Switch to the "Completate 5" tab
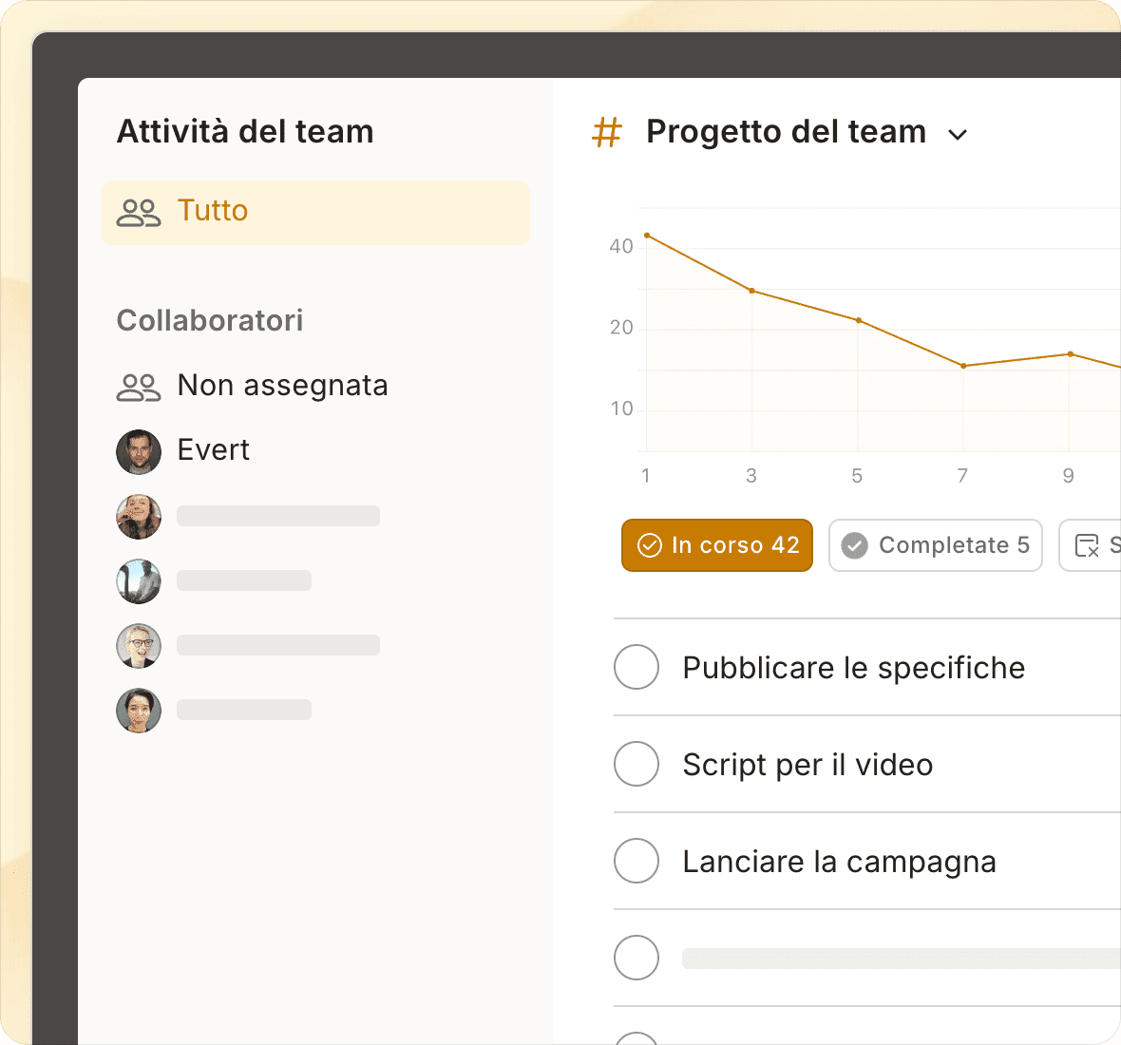 (x=936, y=545)
